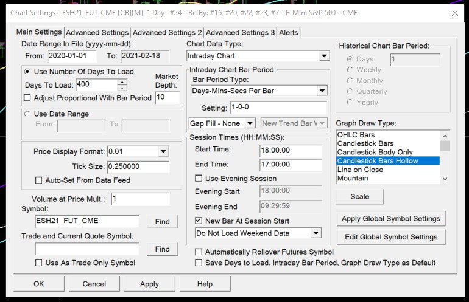Viewport: 469px width, 302px height.
Task: Click the session End Time field
Action: 291,165
